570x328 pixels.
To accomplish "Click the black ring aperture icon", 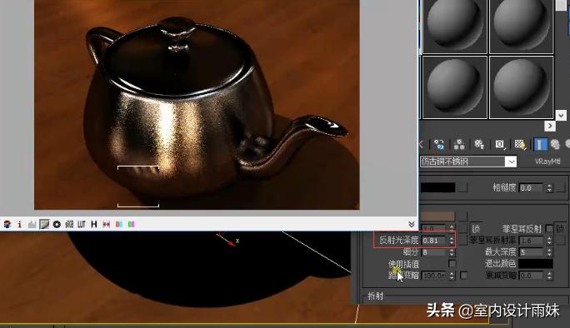I will [57, 225].
